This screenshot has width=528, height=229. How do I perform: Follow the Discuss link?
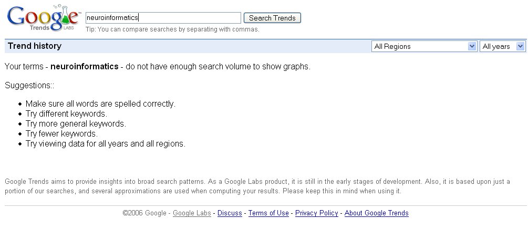tap(230, 213)
